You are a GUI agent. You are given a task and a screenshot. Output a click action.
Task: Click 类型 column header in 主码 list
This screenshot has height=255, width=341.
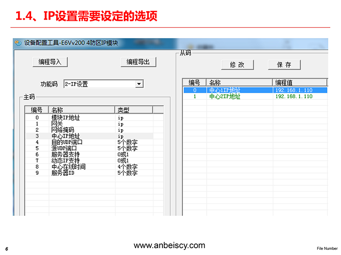pyautogui.click(x=134, y=110)
